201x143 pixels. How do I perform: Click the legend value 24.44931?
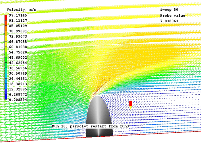pos(18,78)
